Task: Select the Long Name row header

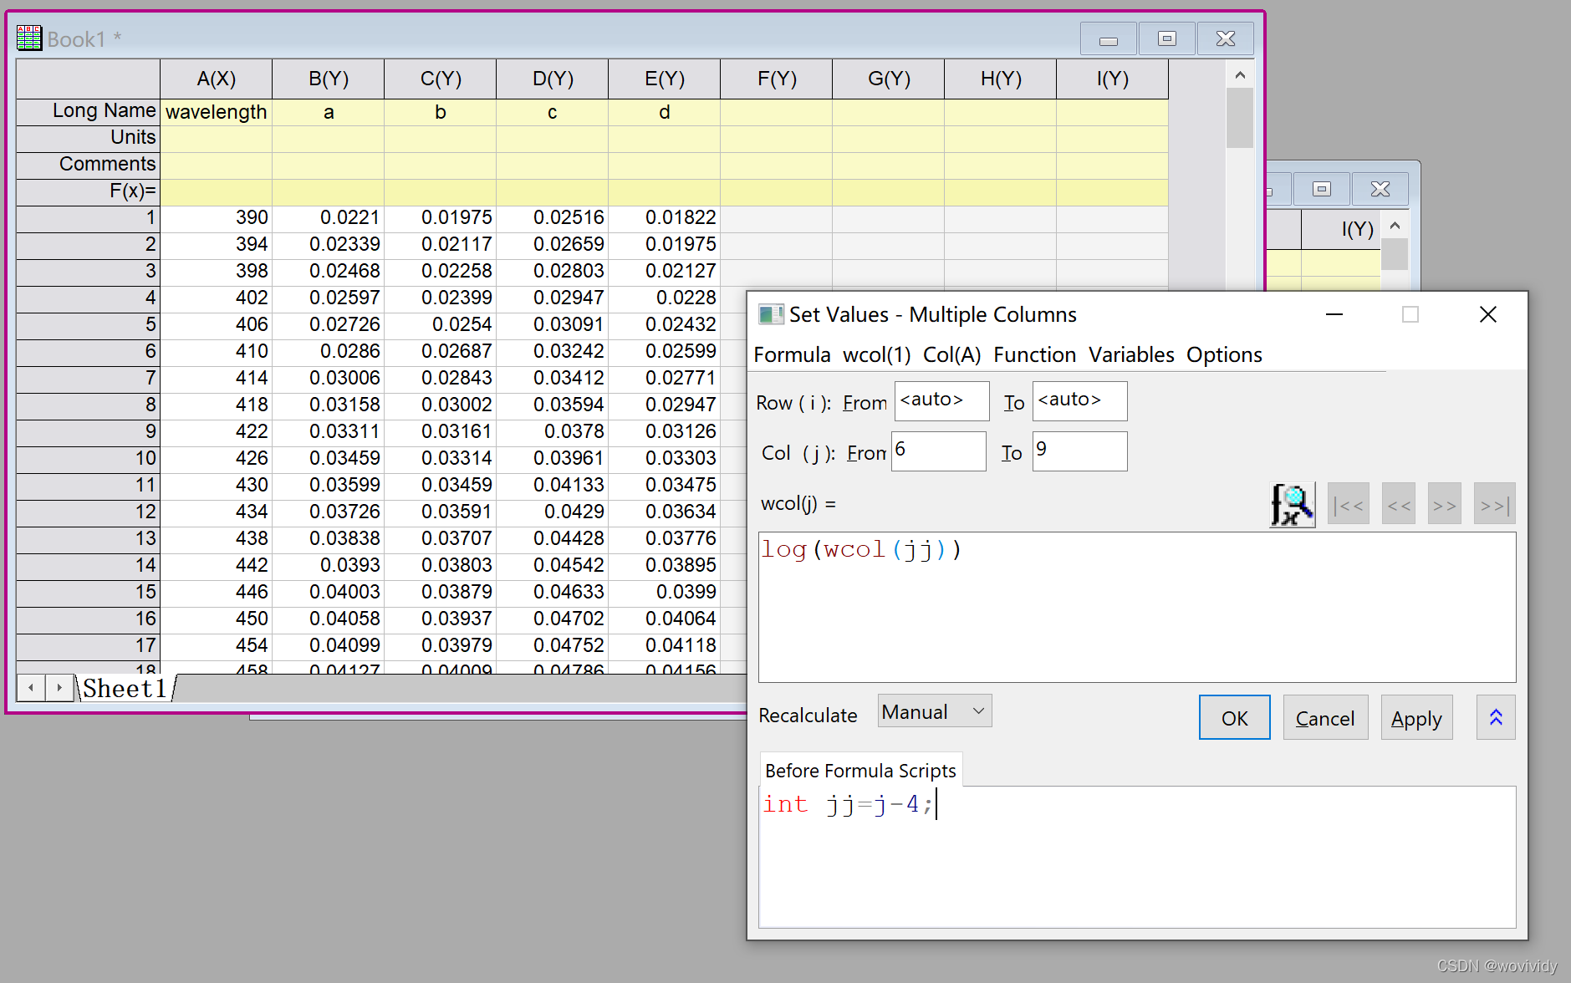Action: pos(88,111)
